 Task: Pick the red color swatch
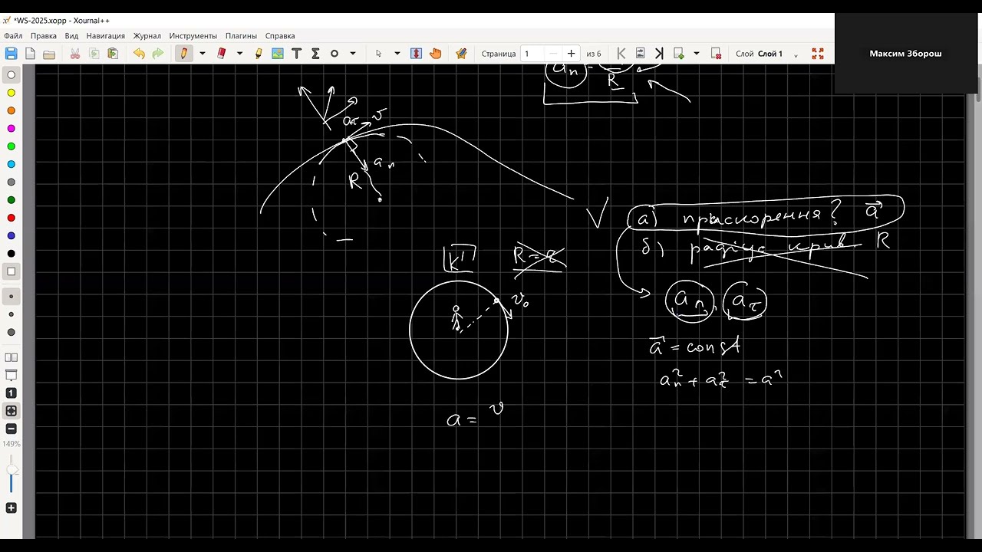coord(11,218)
